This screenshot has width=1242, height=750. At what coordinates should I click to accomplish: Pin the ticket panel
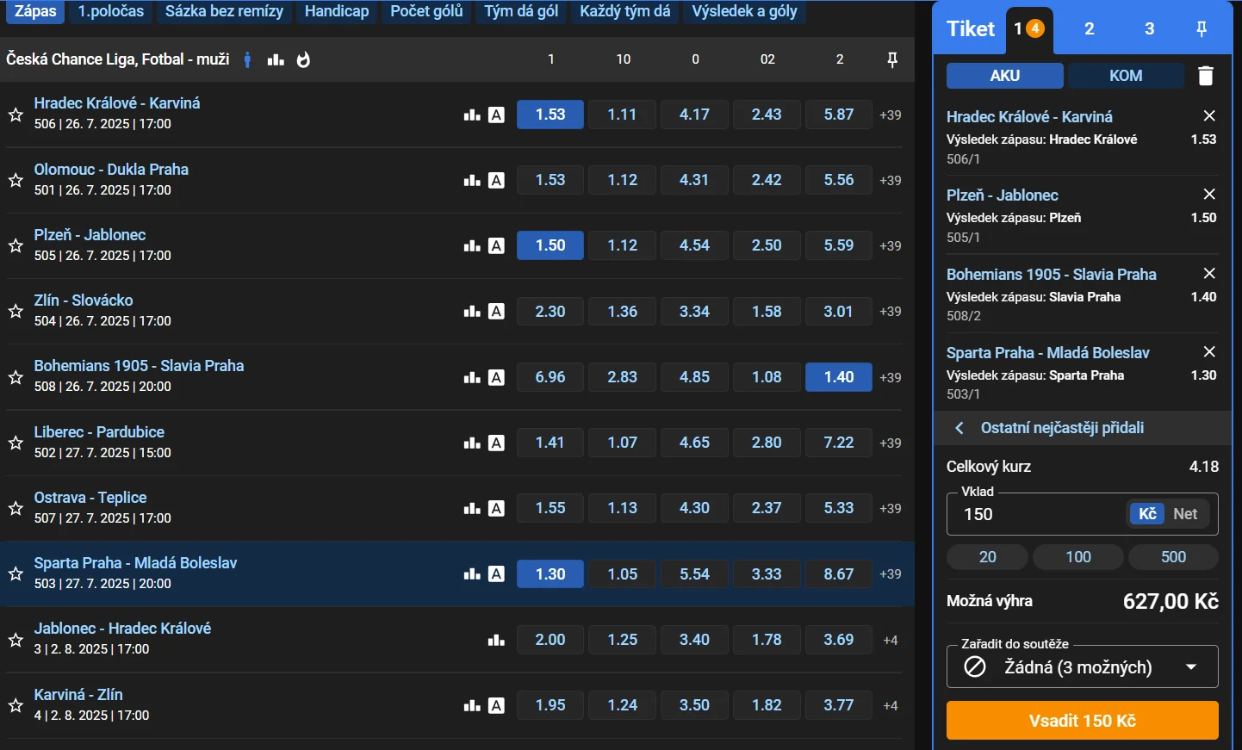pyautogui.click(x=1202, y=29)
